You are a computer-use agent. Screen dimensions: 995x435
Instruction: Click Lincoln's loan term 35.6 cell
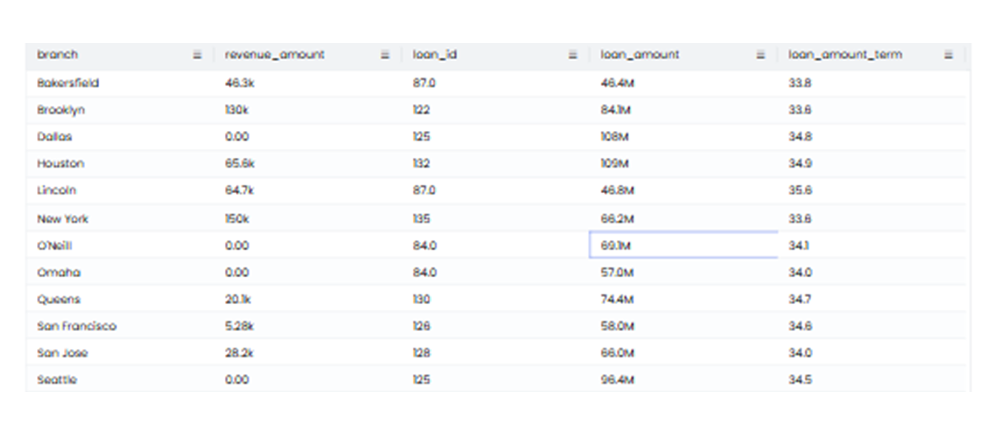pyautogui.click(x=800, y=190)
